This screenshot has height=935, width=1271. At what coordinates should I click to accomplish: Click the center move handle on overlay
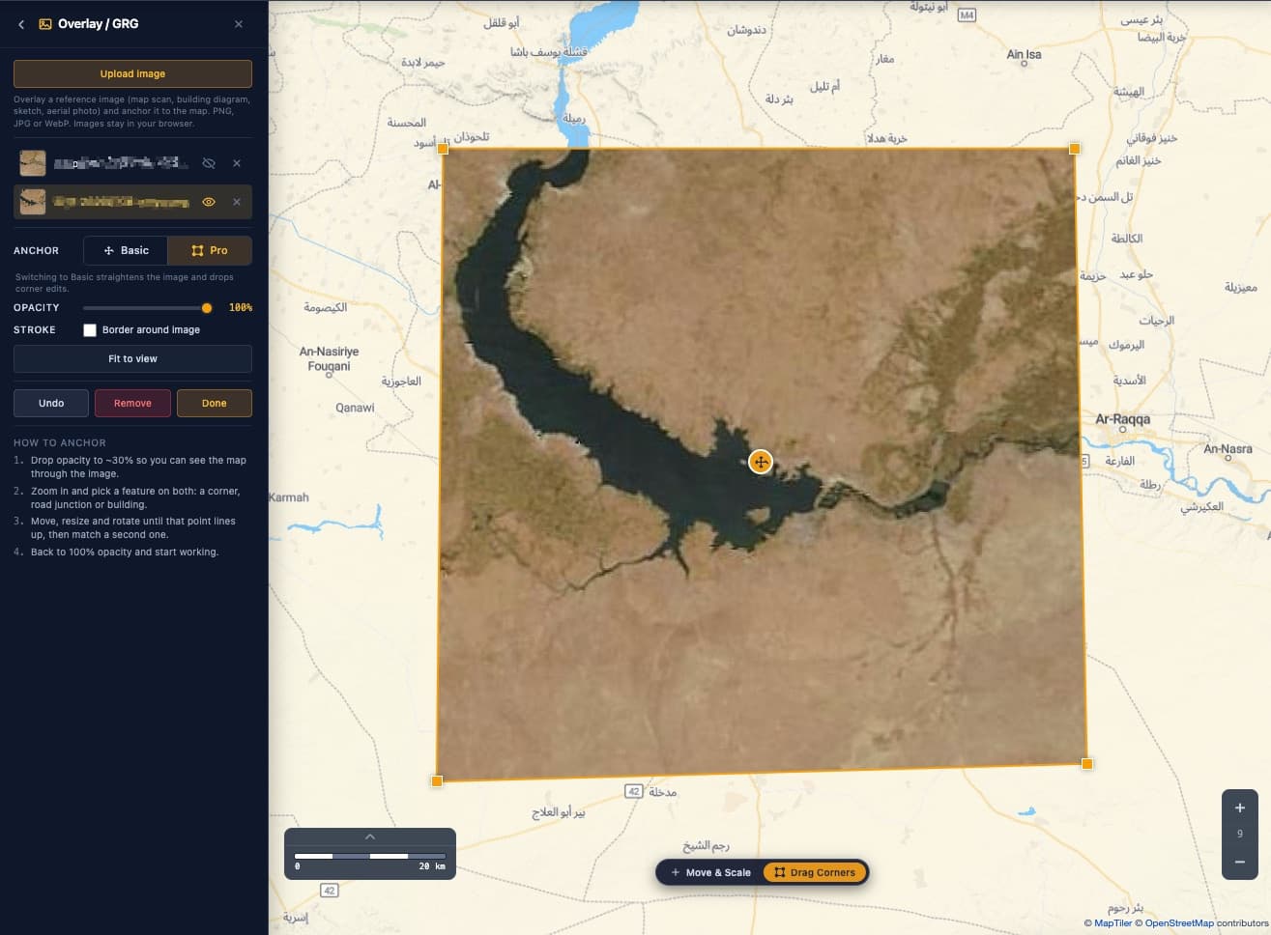(x=761, y=462)
